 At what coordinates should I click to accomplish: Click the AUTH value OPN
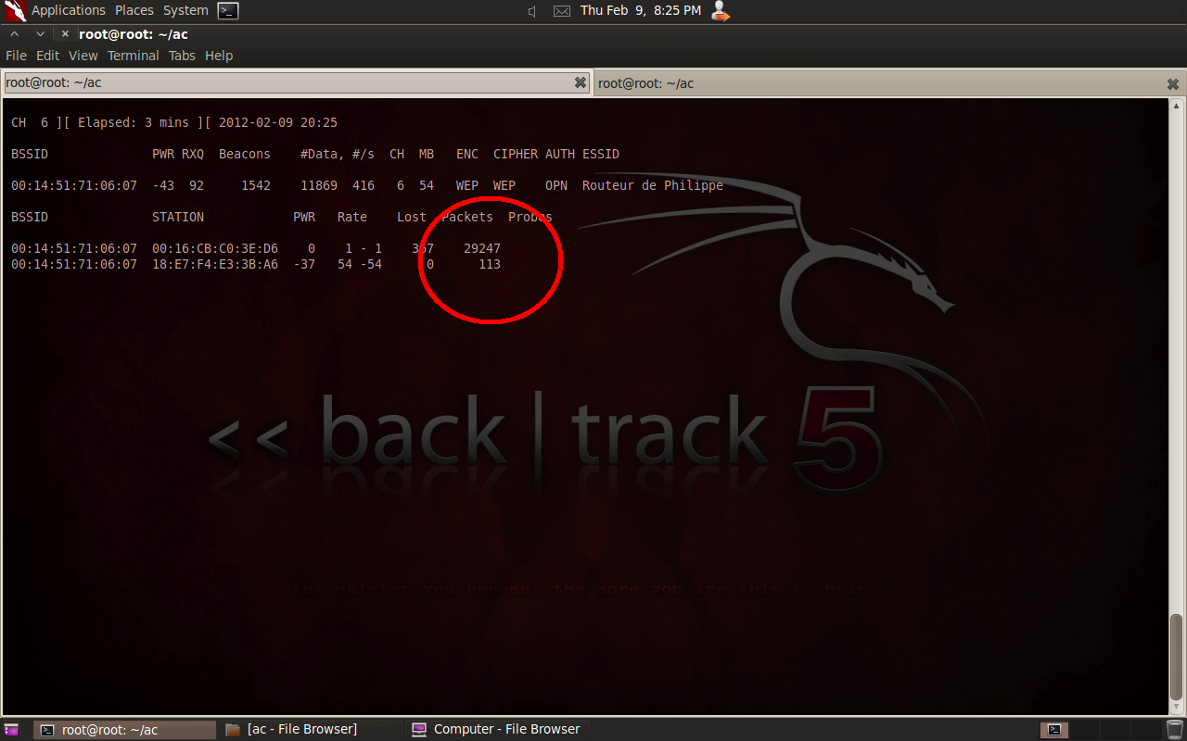[x=556, y=185]
